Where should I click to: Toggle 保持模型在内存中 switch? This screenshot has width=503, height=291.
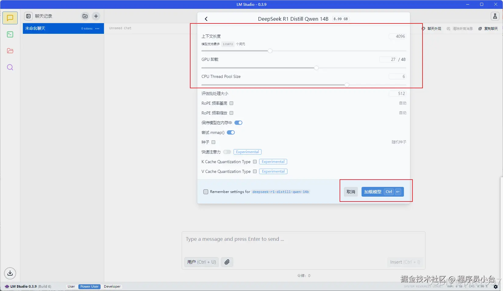[x=238, y=123]
